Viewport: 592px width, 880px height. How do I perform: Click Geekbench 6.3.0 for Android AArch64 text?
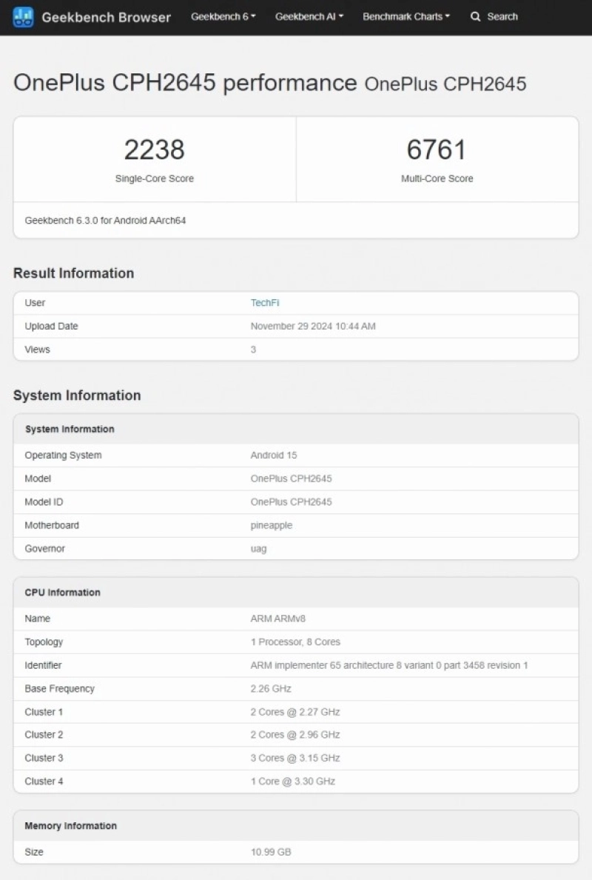pyautogui.click(x=105, y=221)
